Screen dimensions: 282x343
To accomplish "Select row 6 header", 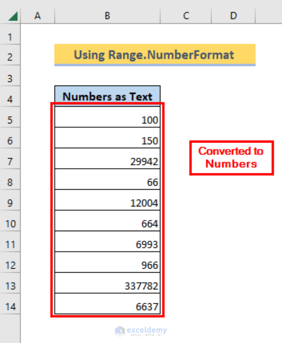I will [x=10, y=138].
